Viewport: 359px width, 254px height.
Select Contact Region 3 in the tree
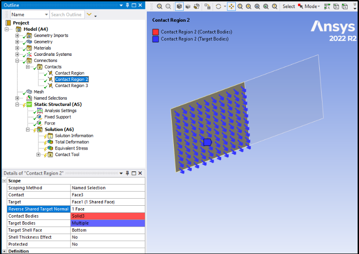(x=72, y=86)
